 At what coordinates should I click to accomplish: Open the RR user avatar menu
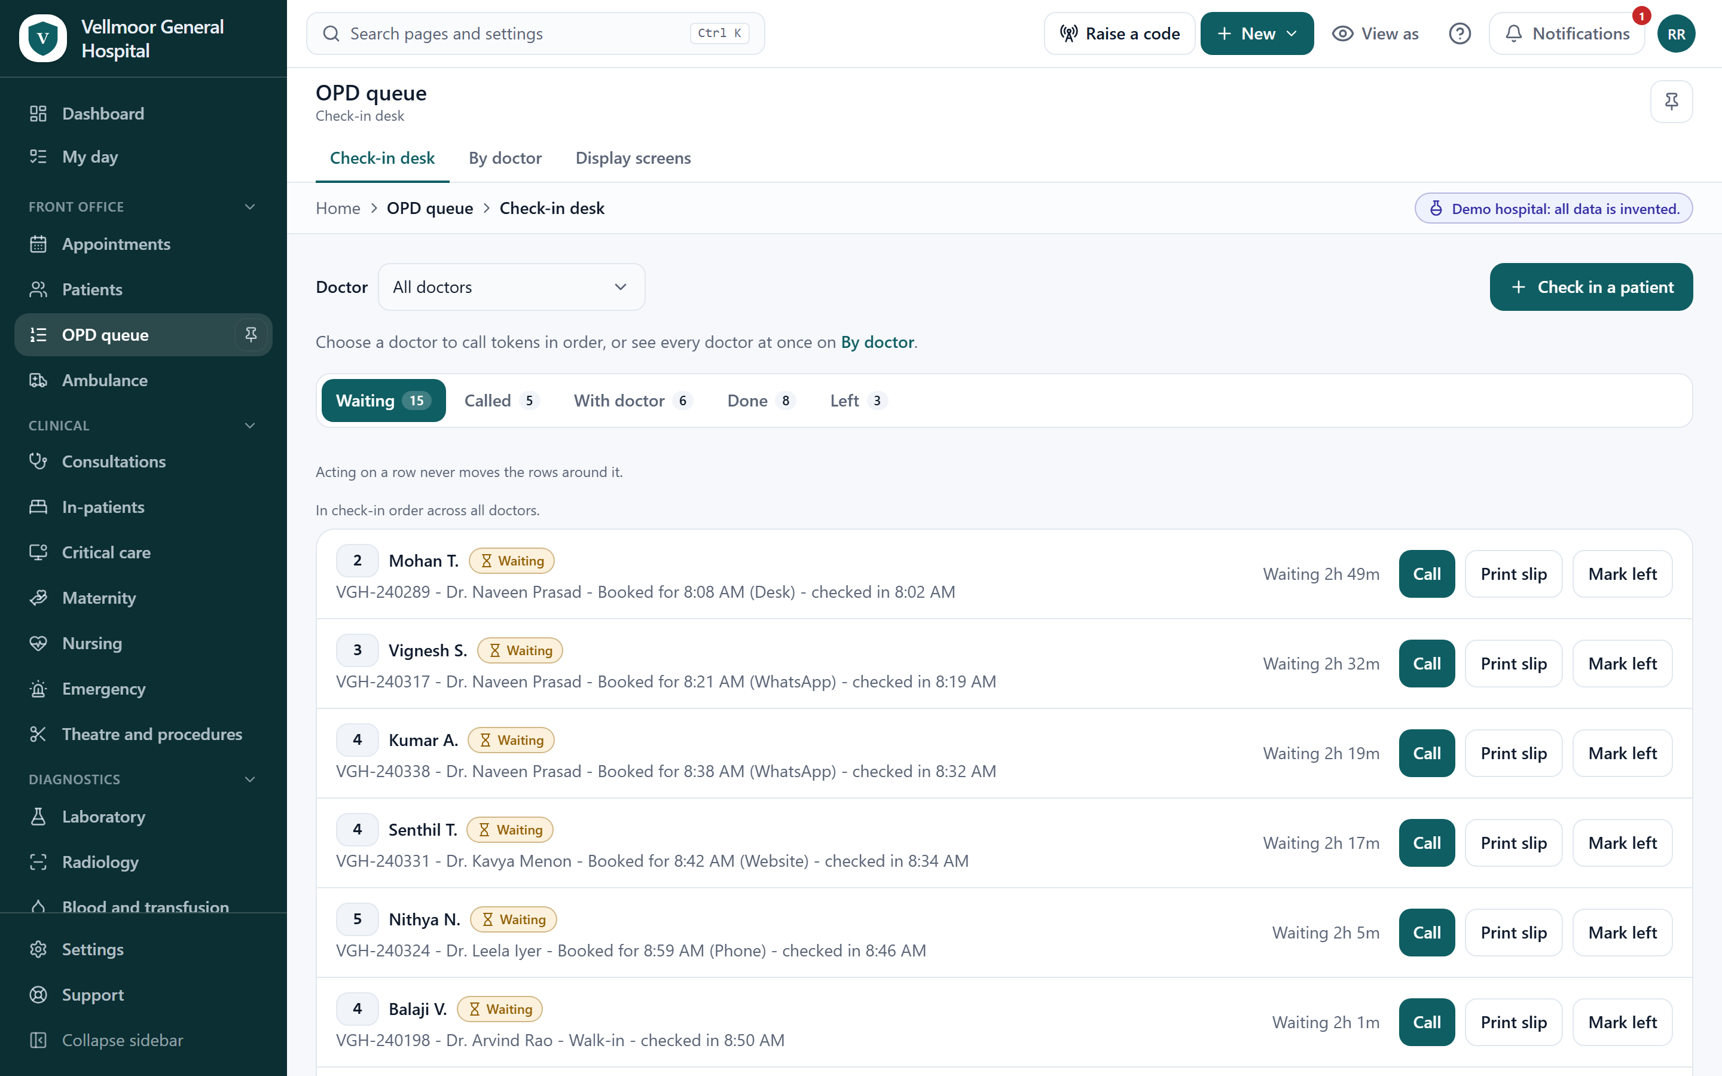click(x=1676, y=33)
